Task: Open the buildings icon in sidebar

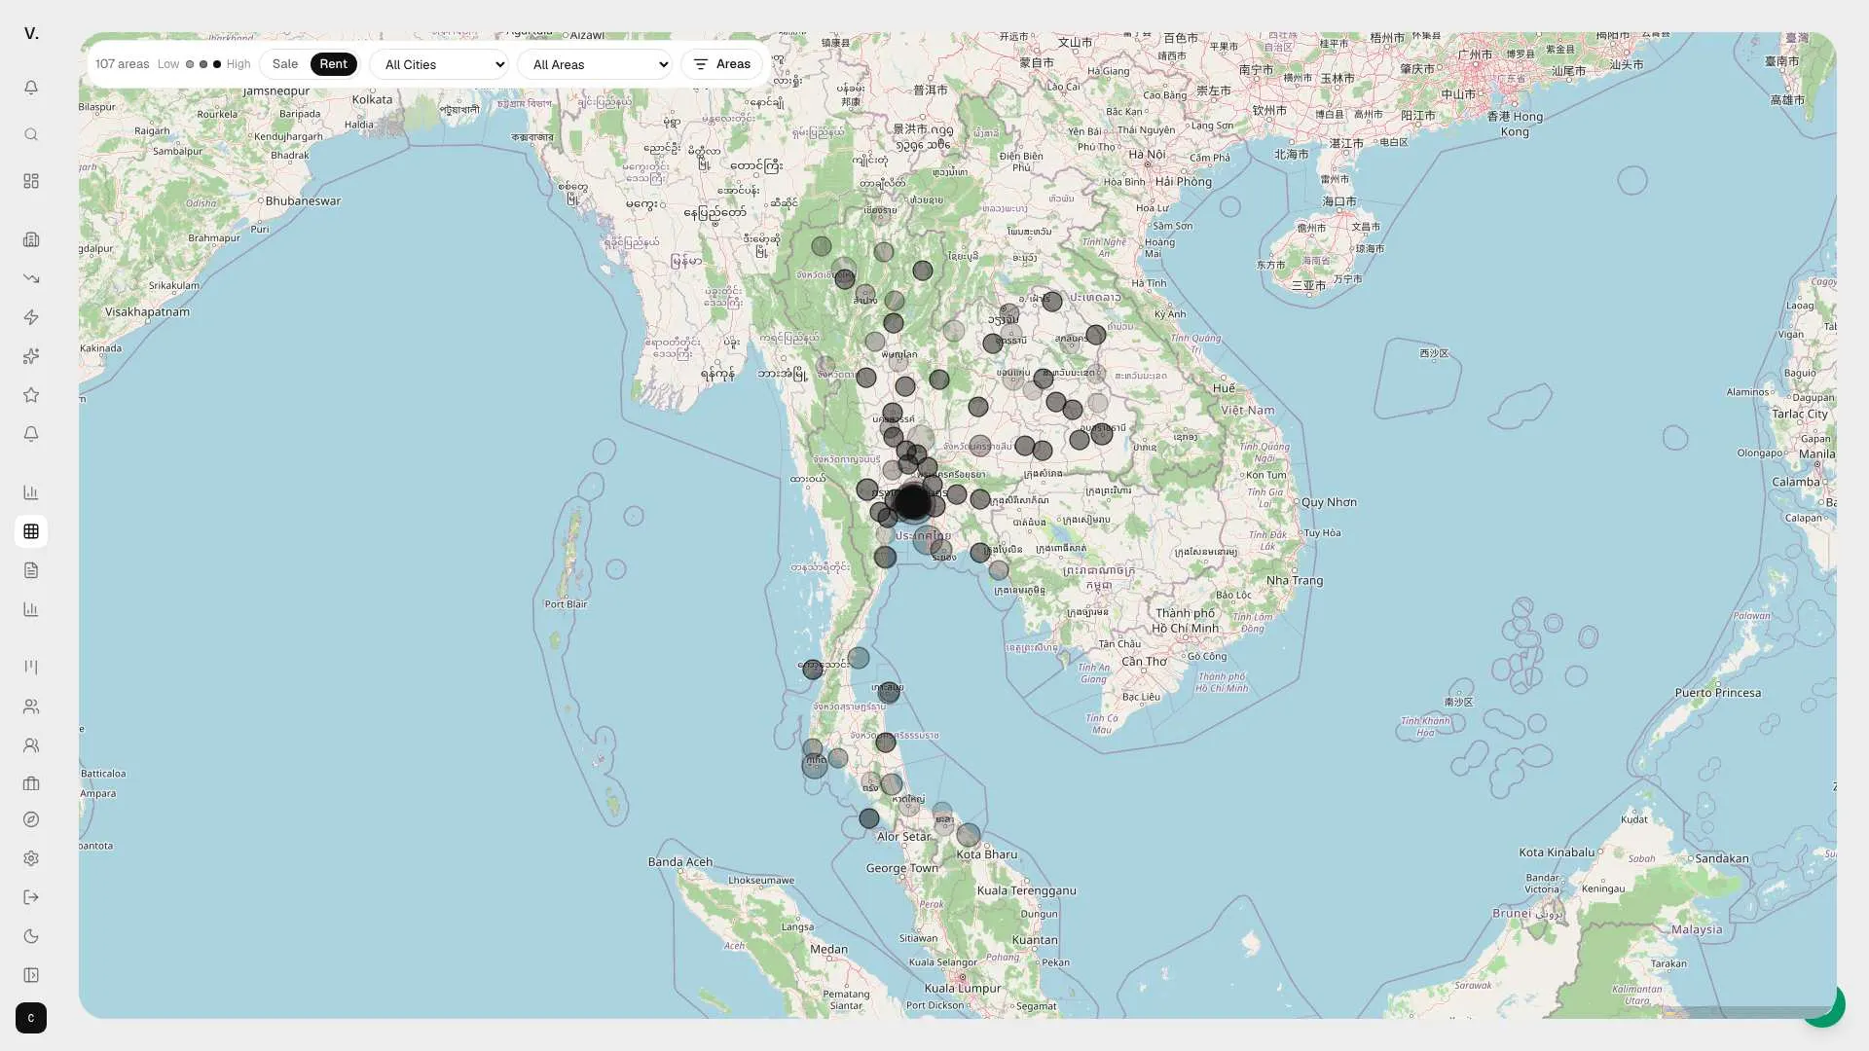Action: click(x=31, y=239)
